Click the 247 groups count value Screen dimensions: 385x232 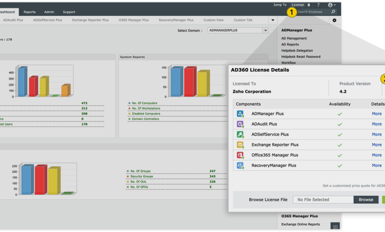tap(212, 171)
